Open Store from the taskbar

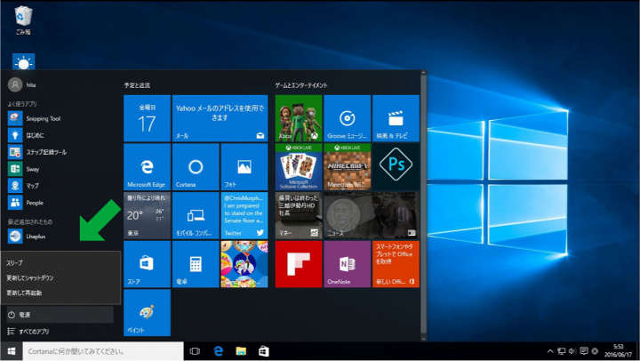tap(264, 351)
